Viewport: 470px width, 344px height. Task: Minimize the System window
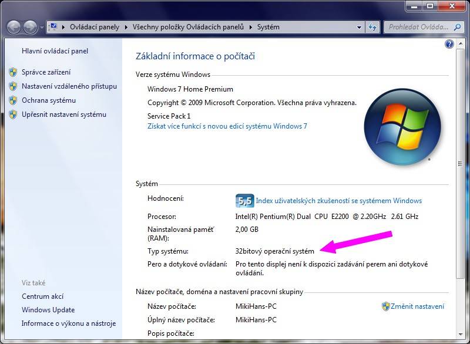pos(415,6)
